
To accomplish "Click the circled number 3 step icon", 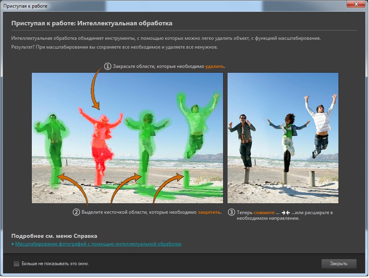I will pyautogui.click(x=231, y=212).
